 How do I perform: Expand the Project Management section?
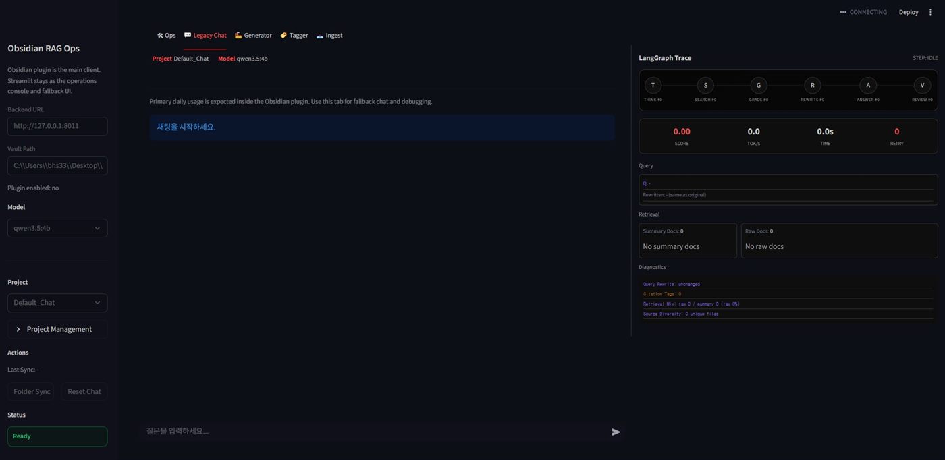(57, 329)
